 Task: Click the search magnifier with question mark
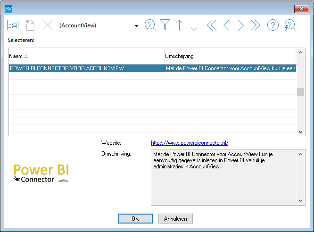point(150,25)
